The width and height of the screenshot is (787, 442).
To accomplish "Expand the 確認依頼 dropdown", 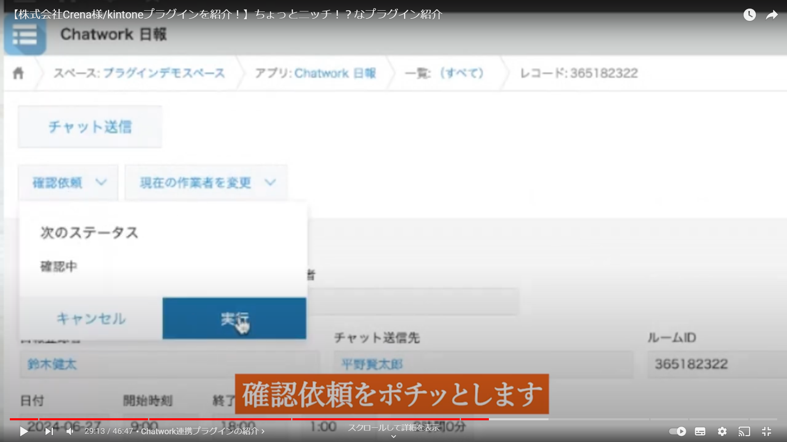I will pos(68,183).
